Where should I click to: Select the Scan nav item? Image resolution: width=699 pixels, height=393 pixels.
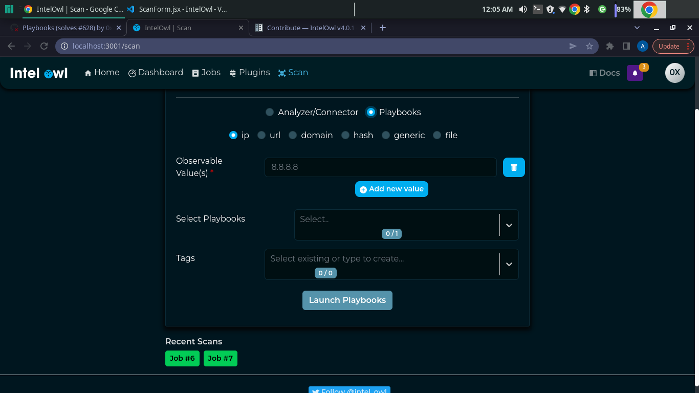[293, 73]
